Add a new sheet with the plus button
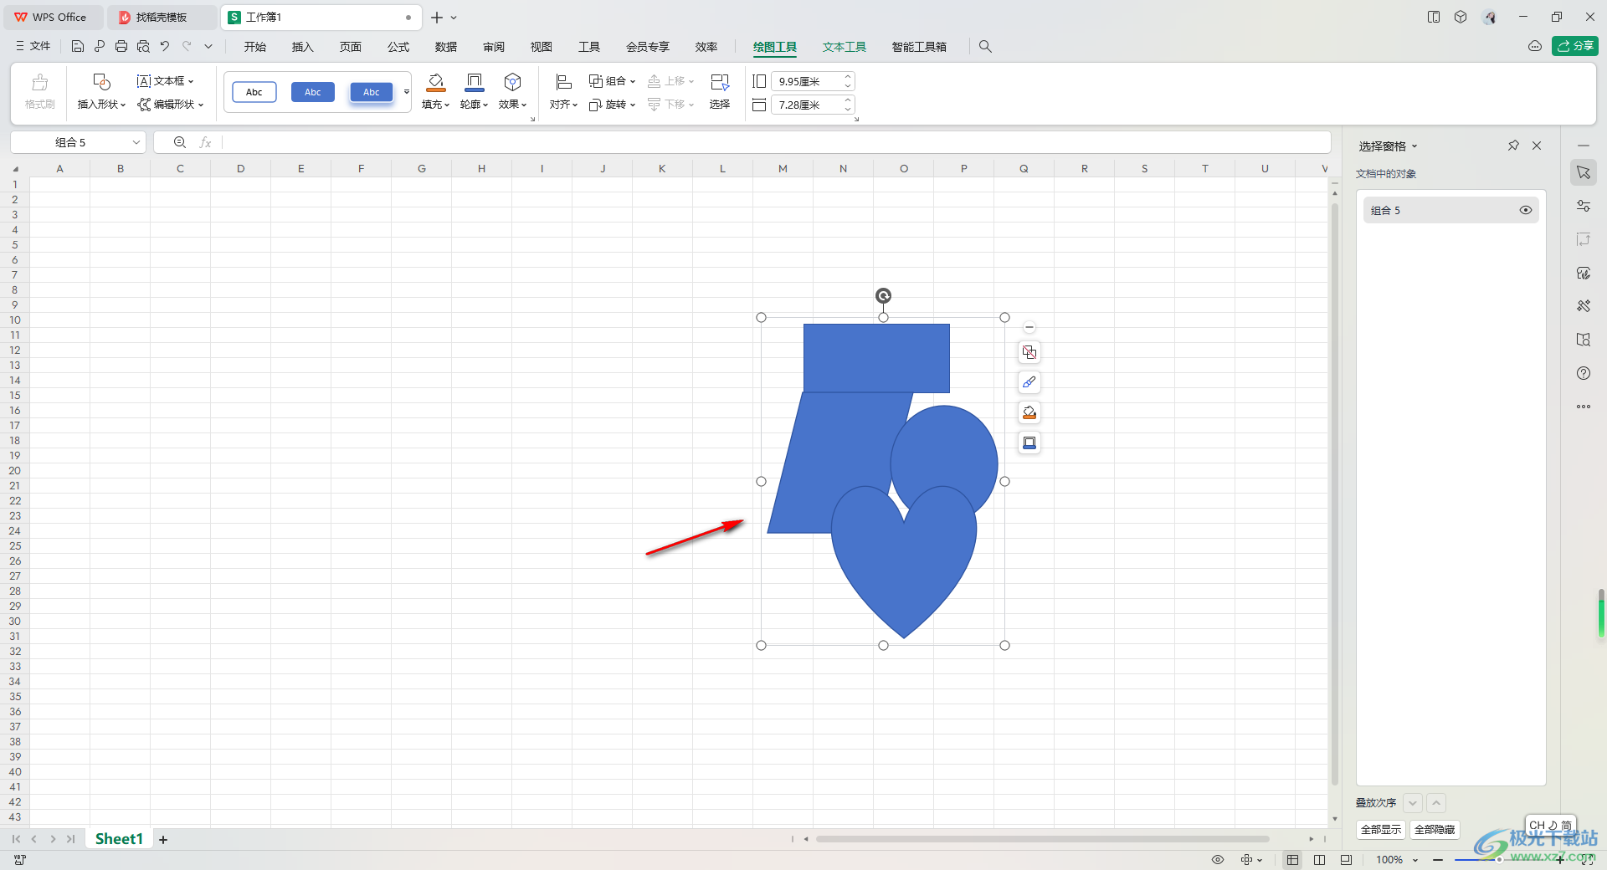The width and height of the screenshot is (1607, 870). coord(163,839)
